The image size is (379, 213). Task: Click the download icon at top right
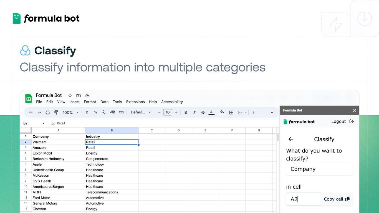click(364, 19)
